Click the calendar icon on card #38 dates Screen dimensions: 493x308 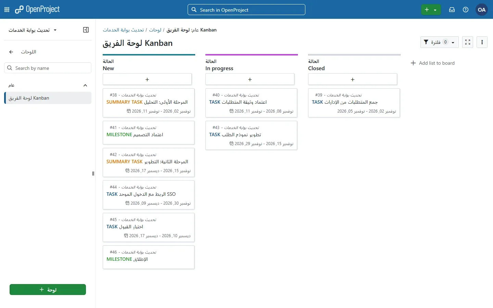click(x=128, y=111)
